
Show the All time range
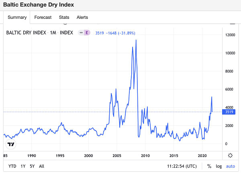point(41,166)
